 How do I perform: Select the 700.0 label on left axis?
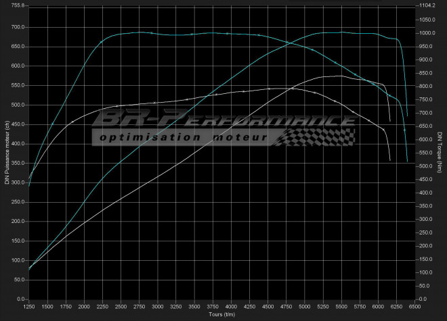(16, 28)
